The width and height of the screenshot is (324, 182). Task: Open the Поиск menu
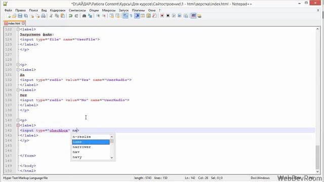(x=33, y=10)
